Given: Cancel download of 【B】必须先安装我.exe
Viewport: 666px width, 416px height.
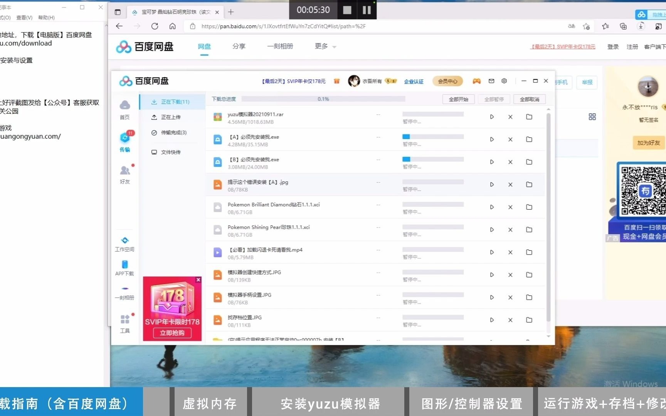Looking at the screenshot, I should tap(510, 162).
